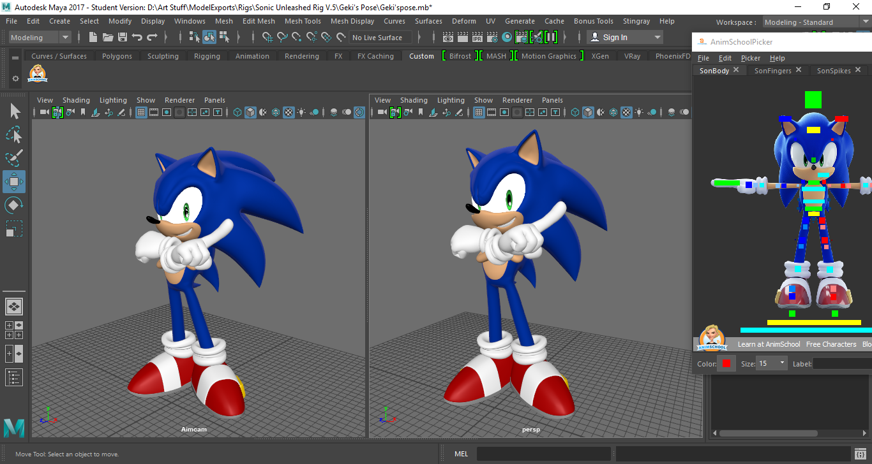Toggle wireframe shading in Aimcam panel
The image size is (872, 464).
click(237, 112)
